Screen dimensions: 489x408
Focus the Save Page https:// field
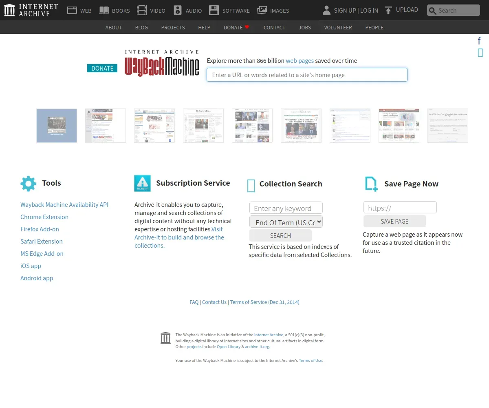coord(400,208)
